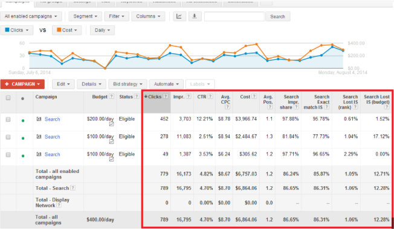Open help icon for Total - Display Network
This screenshot has width=394, height=229.
(59, 205)
